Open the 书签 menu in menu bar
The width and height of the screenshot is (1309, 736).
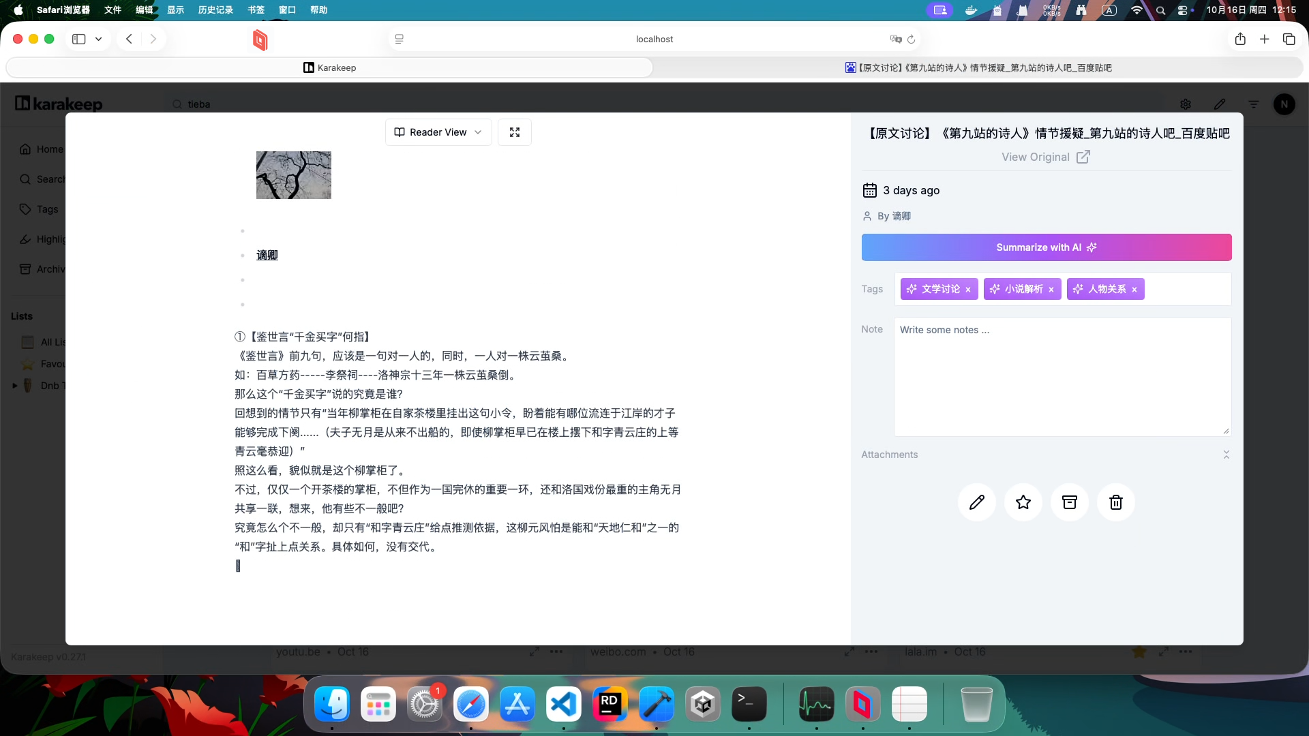pos(256,10)
